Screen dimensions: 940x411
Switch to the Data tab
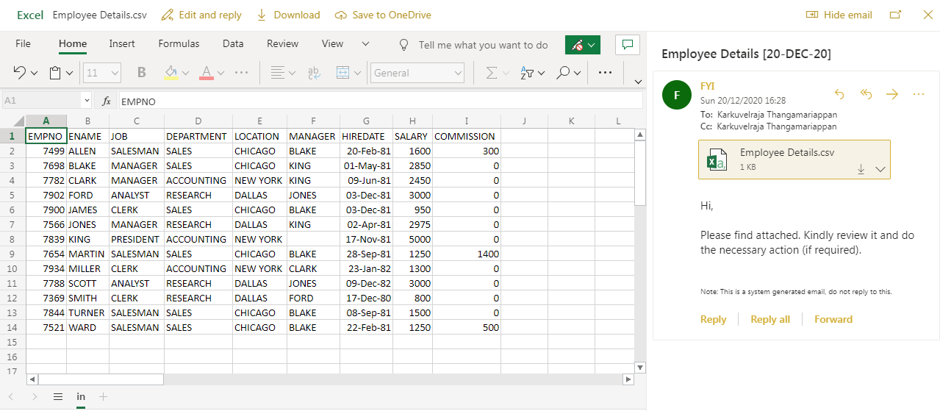[233, 44]
